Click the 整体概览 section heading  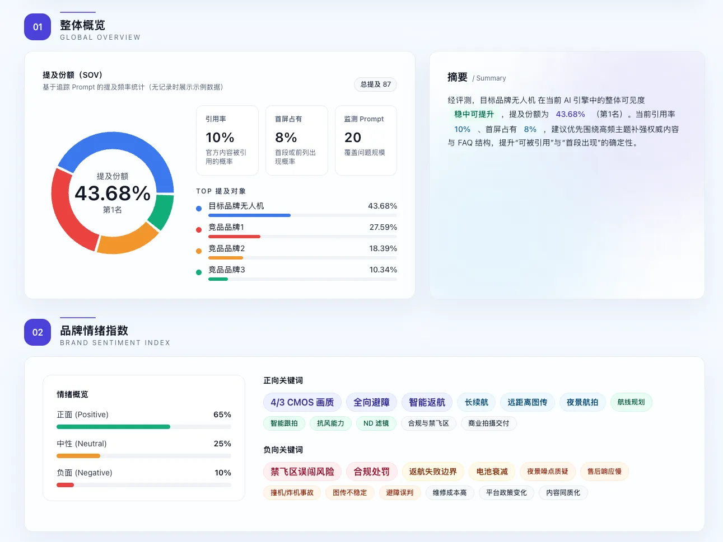coord(83,25)
